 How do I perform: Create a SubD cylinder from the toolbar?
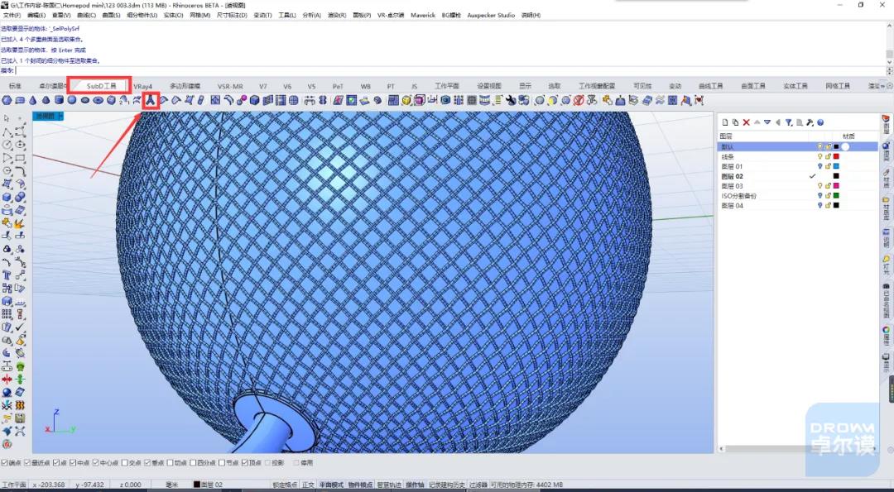pyautogui.click(x=59, y=100)
